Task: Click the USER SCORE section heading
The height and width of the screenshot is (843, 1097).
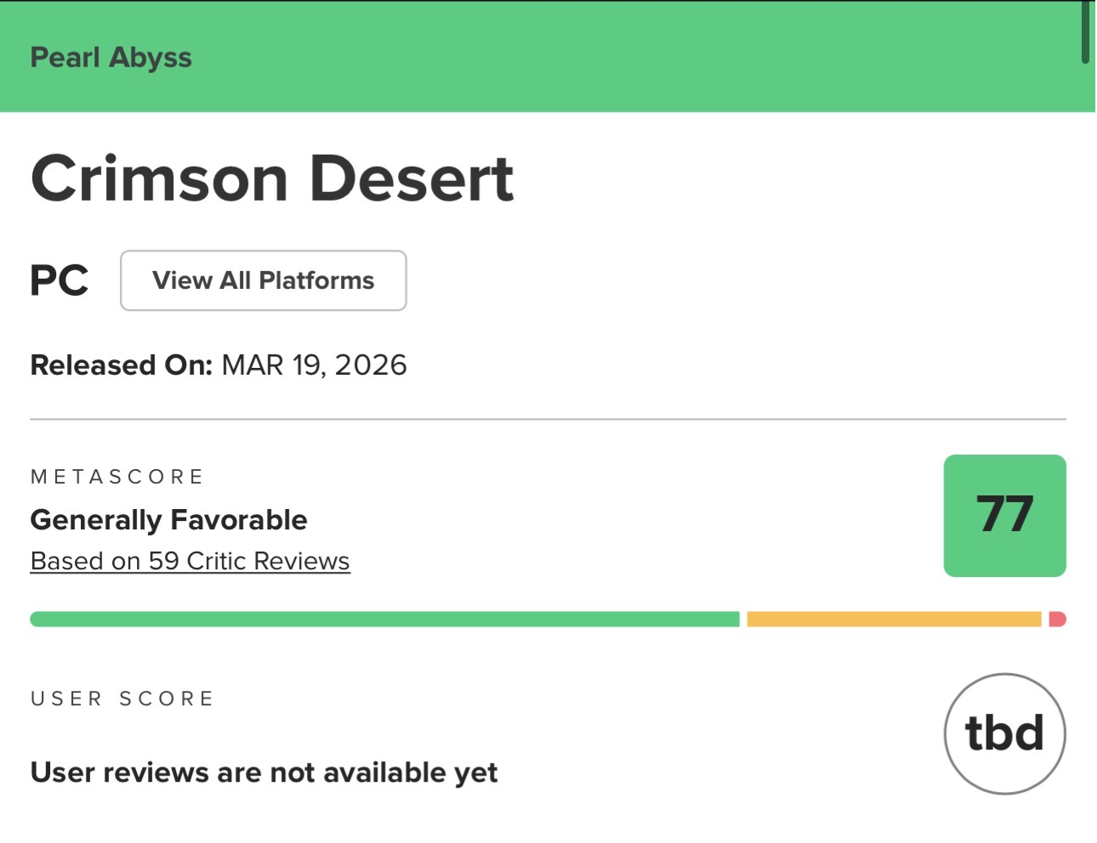Action: click(122, 699)
